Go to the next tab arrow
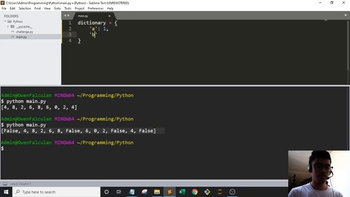 click(x=68, y=15)
